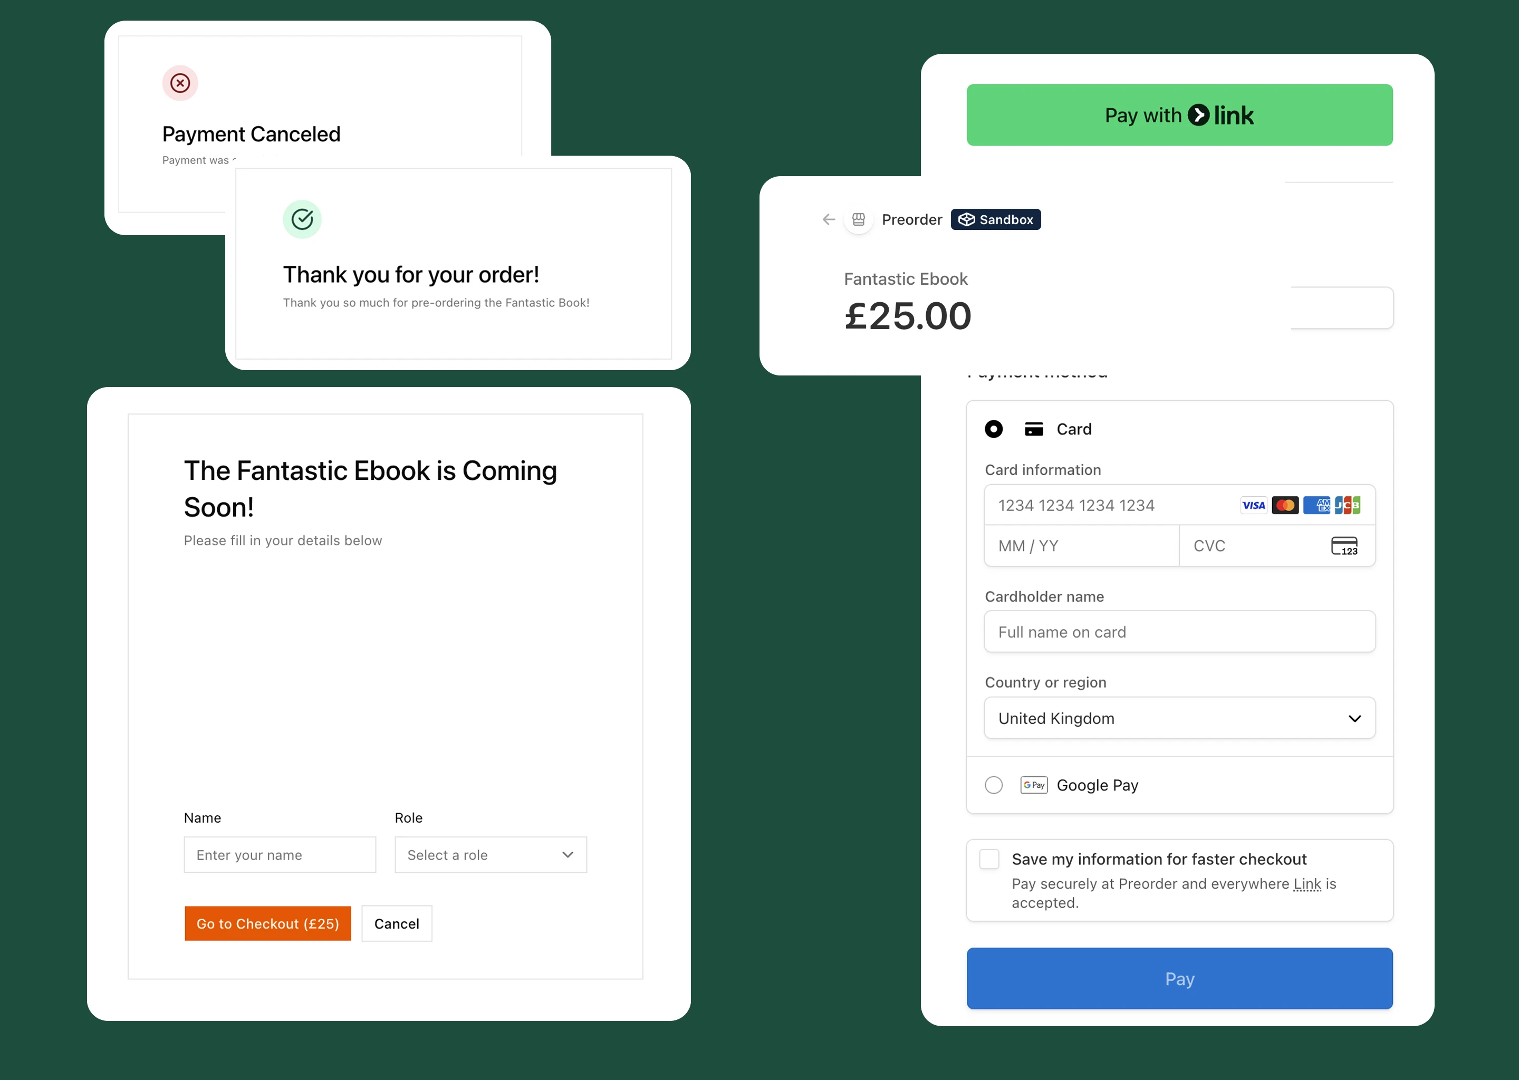Viewport: 1519px width, 1080px height.
Task: Follow the underlined Link hyperlink
Action: point(1307,884)
